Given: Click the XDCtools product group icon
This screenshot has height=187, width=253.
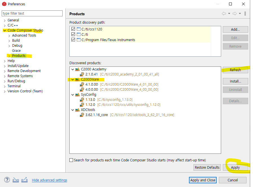Looking at the screenshot, I should point(78,110).
